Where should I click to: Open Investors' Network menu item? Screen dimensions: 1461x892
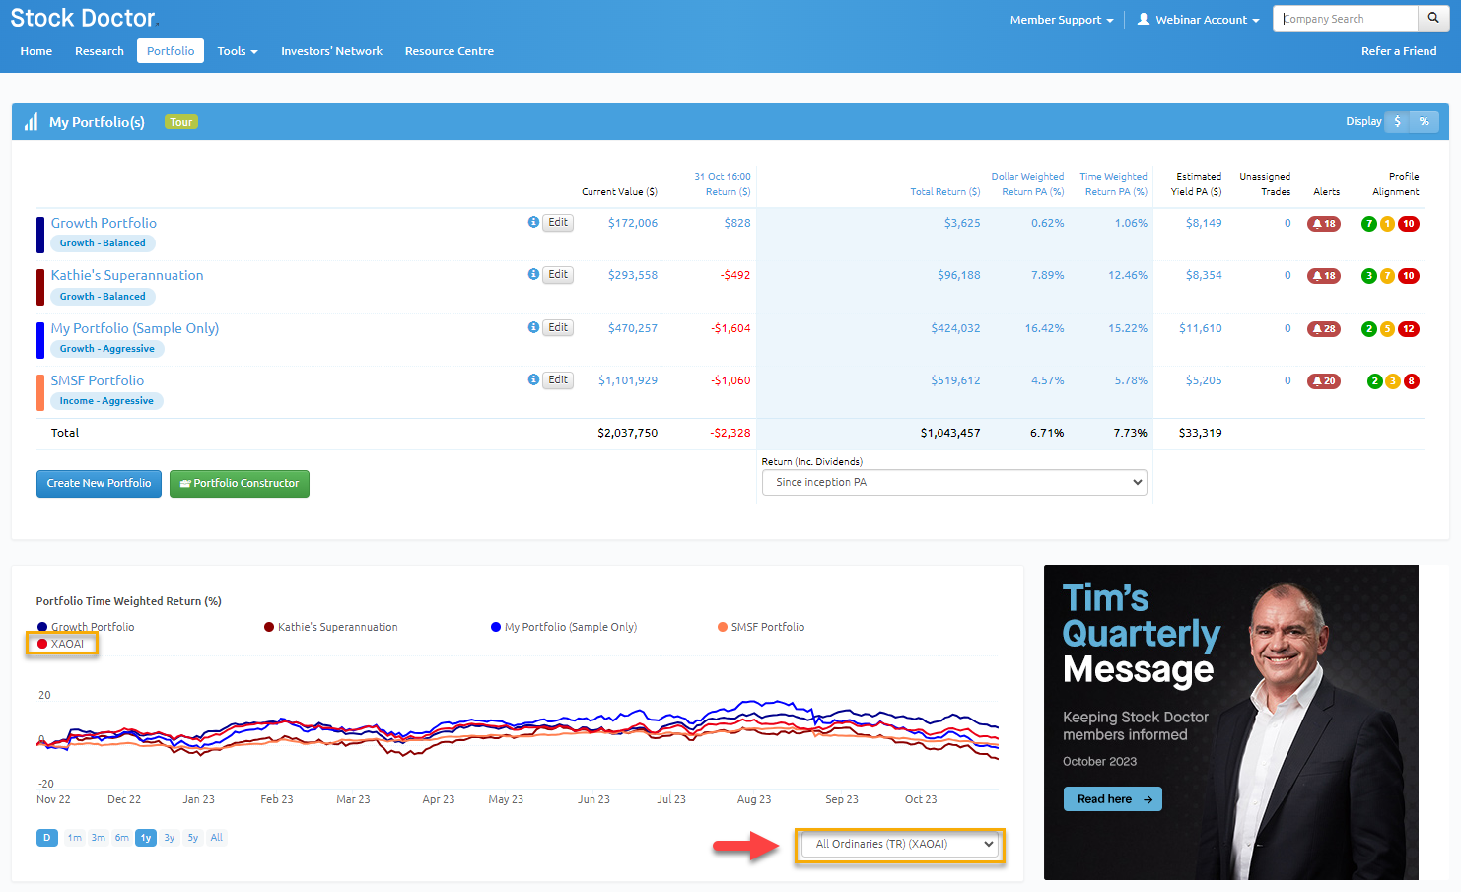pyautogui.click(x=331, y=51)
